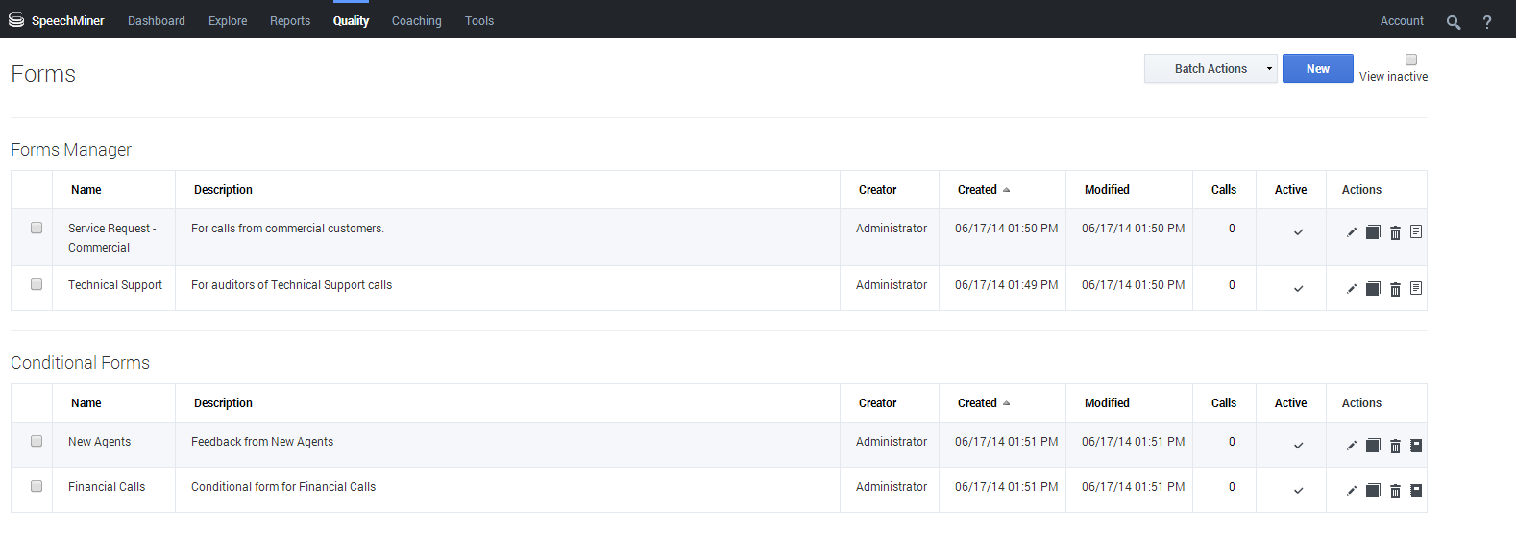This screenshot has height=557, width=1516.
Task: Tick the Financial Calls row checkbox
Action: (37, 486)
